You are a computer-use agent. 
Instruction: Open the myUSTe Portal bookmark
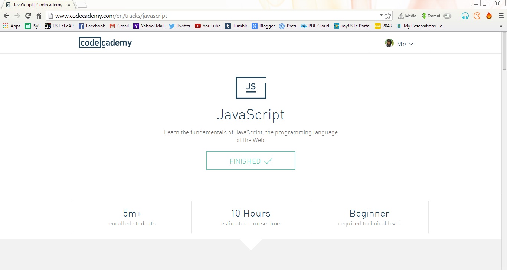[352, 26]
